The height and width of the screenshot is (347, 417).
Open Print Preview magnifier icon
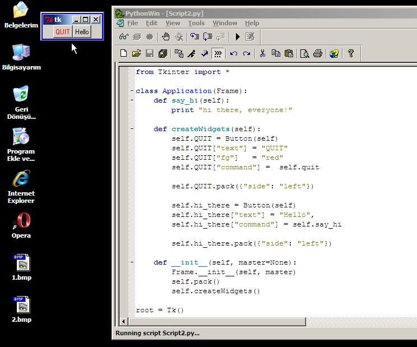(304, 53)
